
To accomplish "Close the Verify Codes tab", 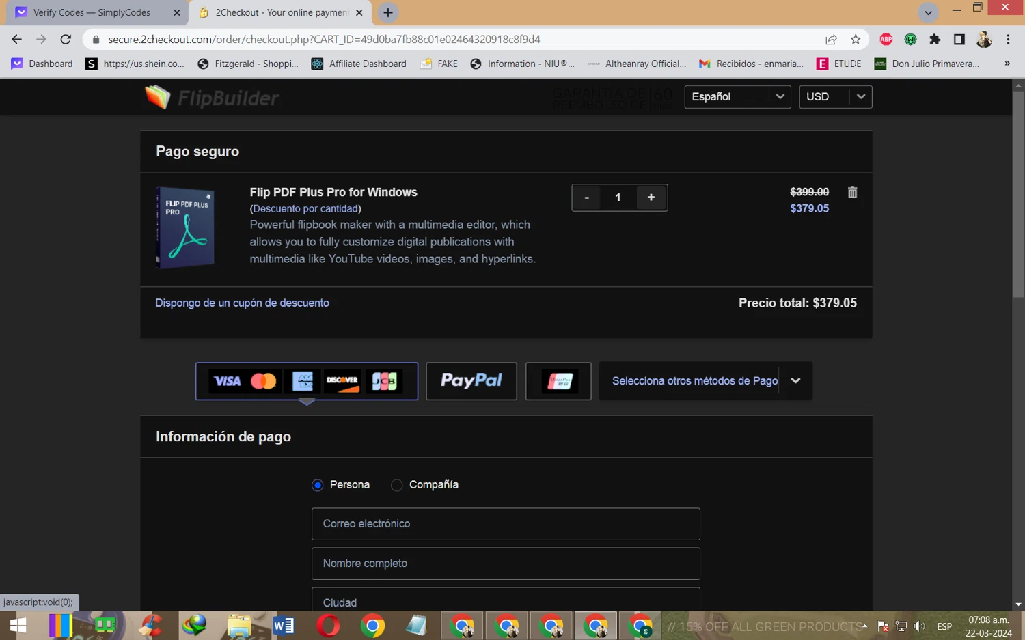I will [x=176, y=12].
